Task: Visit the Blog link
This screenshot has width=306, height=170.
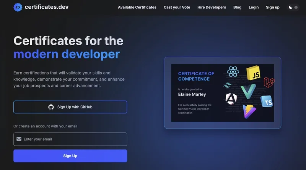Action: point(237,7)
